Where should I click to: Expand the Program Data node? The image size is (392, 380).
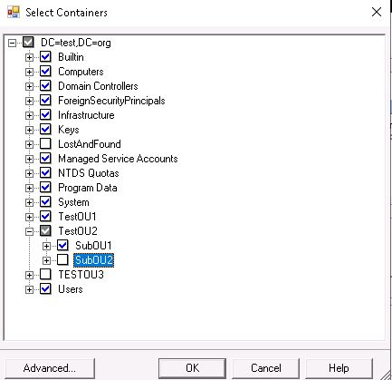29,188
